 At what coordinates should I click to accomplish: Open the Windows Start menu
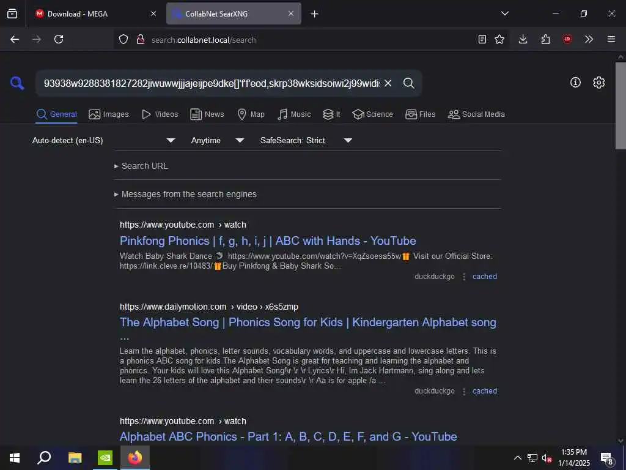pos(15,458)
